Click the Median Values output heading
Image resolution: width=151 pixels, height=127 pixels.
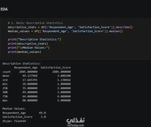pos(14,109)
